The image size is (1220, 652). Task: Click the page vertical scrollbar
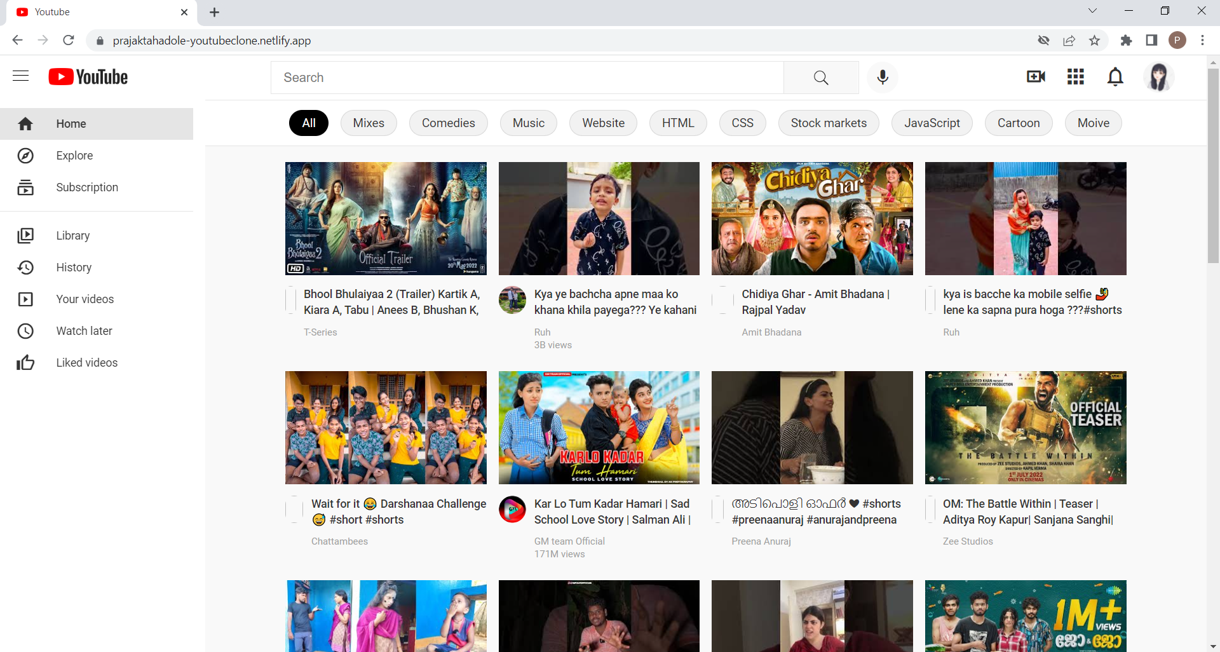pos(1213,165)
